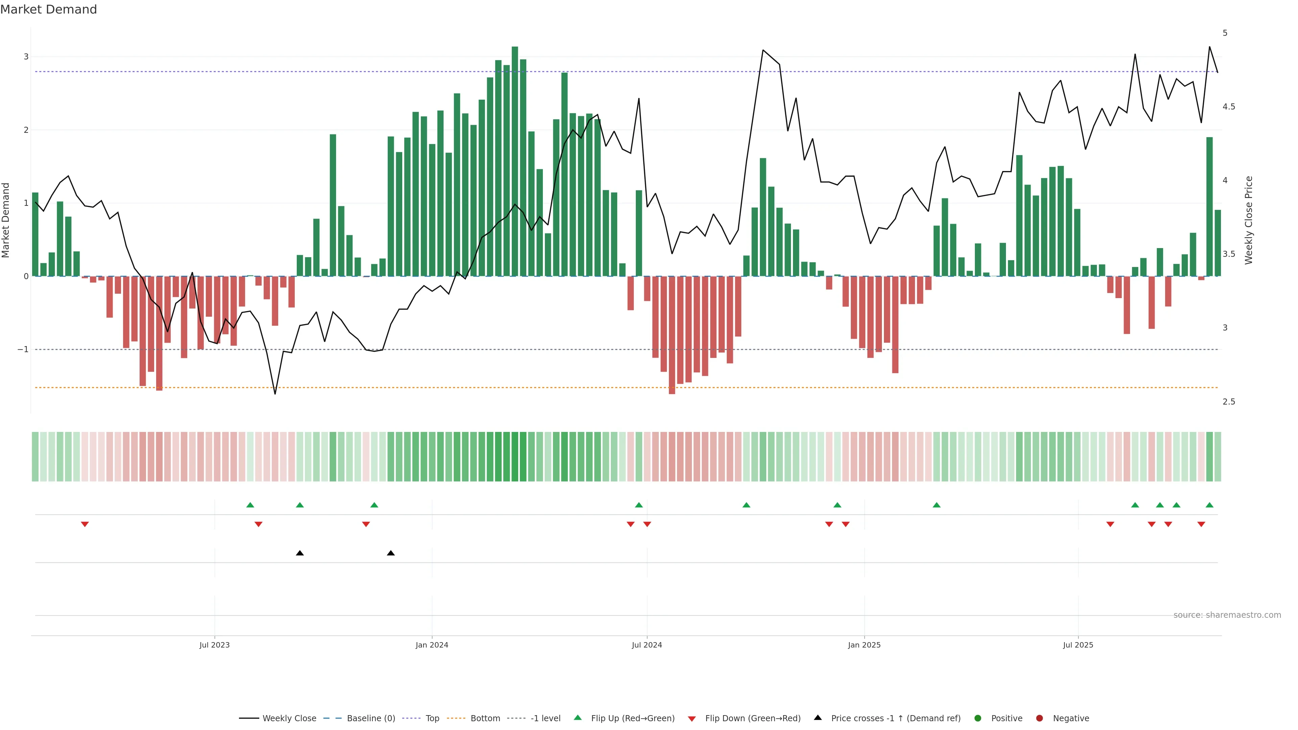Click the leftmost black price-cross triangle marker
This screenshot has width=1298, height=730.
tap(300, 553)
